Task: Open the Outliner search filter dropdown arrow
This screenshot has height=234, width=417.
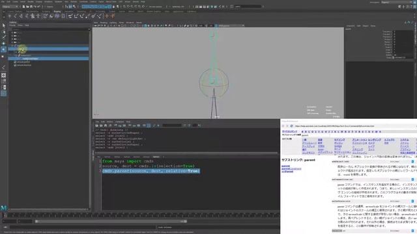Action: [89, 29]
